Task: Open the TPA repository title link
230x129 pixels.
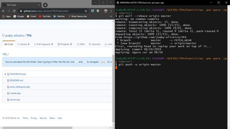Action: (x=29, y=35)
